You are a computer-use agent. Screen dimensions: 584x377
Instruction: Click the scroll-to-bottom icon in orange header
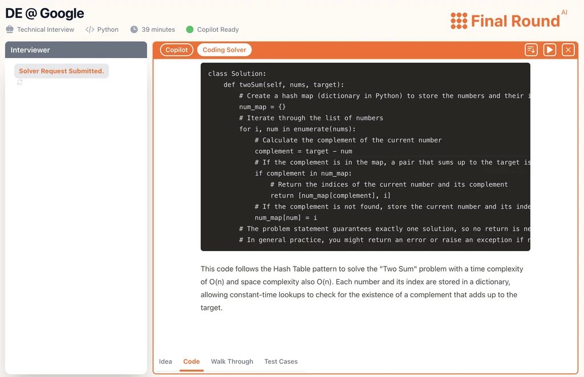point(531,50)
